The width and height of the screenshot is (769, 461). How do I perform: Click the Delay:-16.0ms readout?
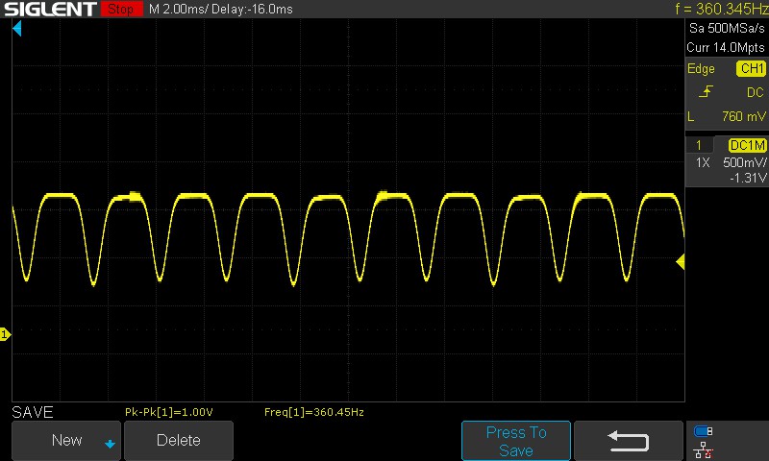click(x=252, y=10)
